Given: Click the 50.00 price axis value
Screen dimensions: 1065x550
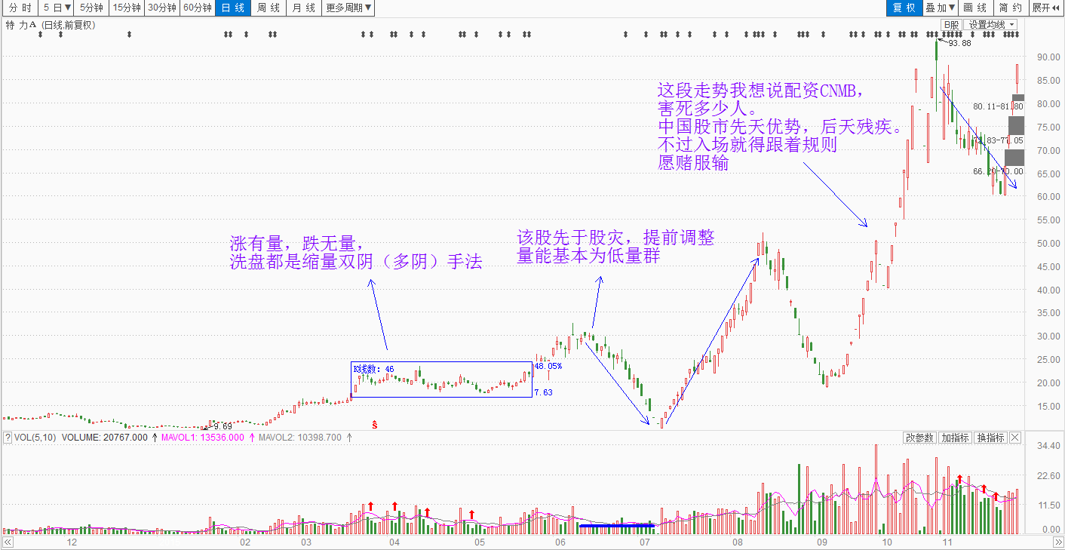Looking at the screenshot, I should point(1048,243).
